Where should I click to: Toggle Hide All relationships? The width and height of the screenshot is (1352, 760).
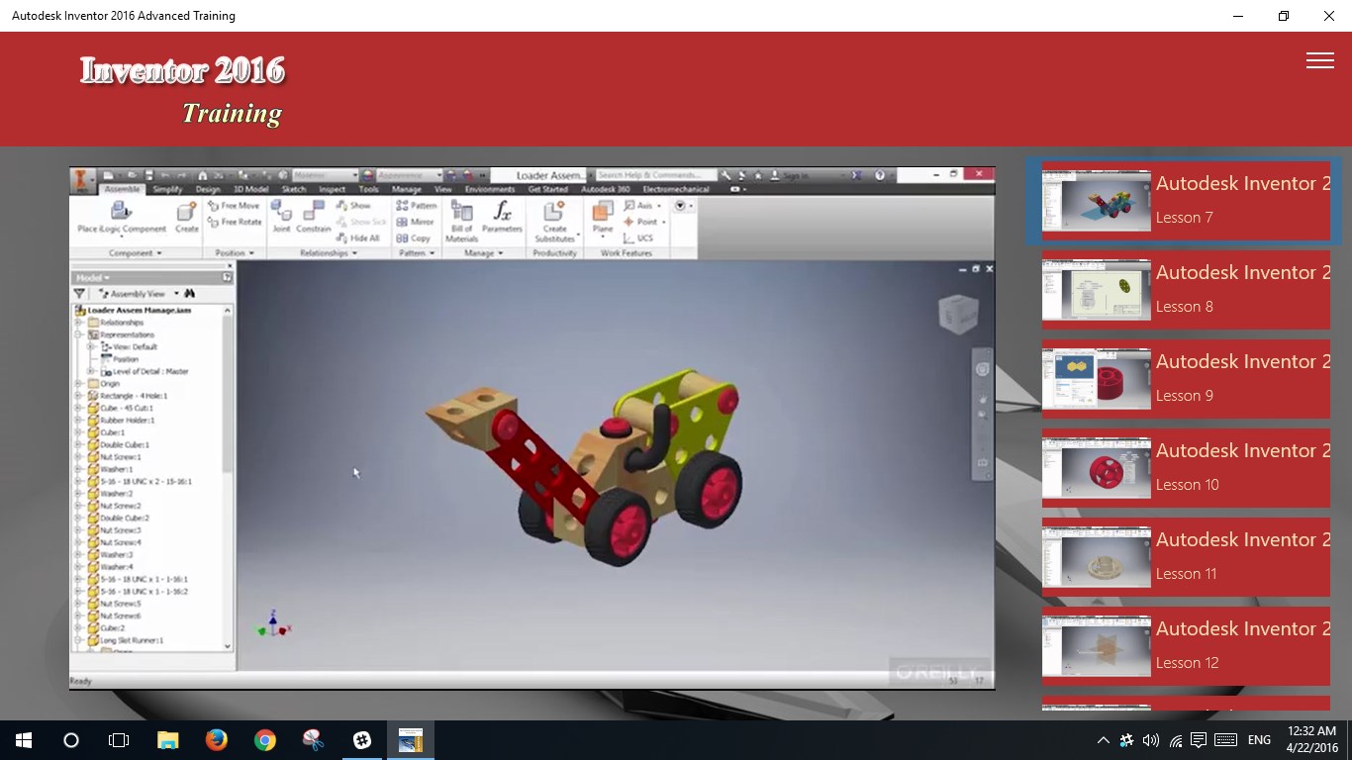(359, 237)
